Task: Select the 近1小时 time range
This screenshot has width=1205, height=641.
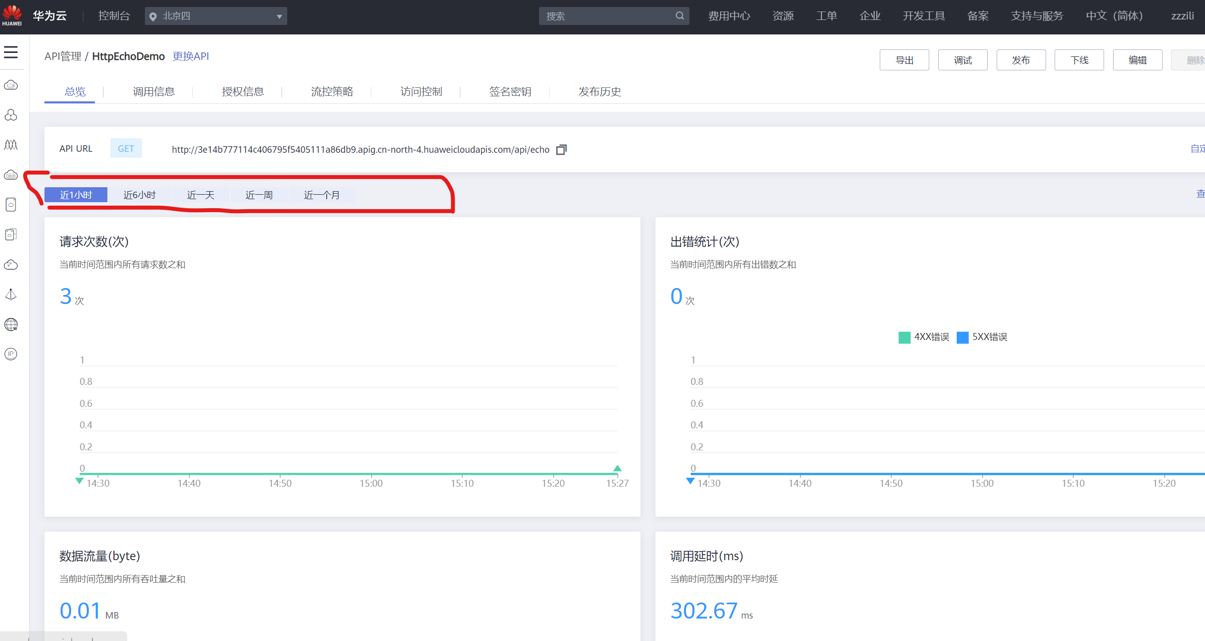Action: 76,195
